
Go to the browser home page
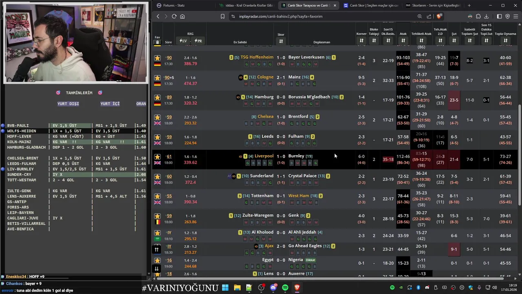tap(182, 16)
